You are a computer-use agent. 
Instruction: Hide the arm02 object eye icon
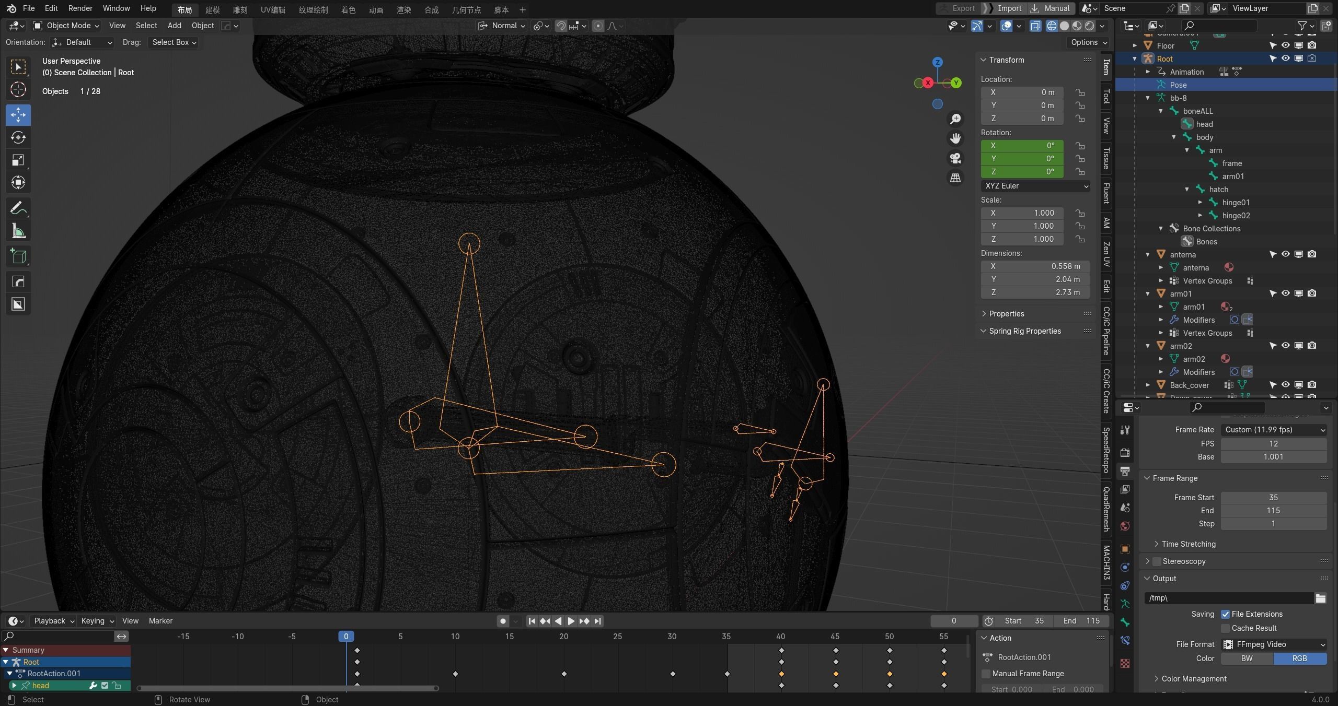coord(1285,346)
